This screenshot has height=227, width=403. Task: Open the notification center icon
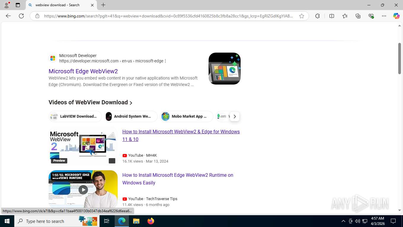click(393, 221)
